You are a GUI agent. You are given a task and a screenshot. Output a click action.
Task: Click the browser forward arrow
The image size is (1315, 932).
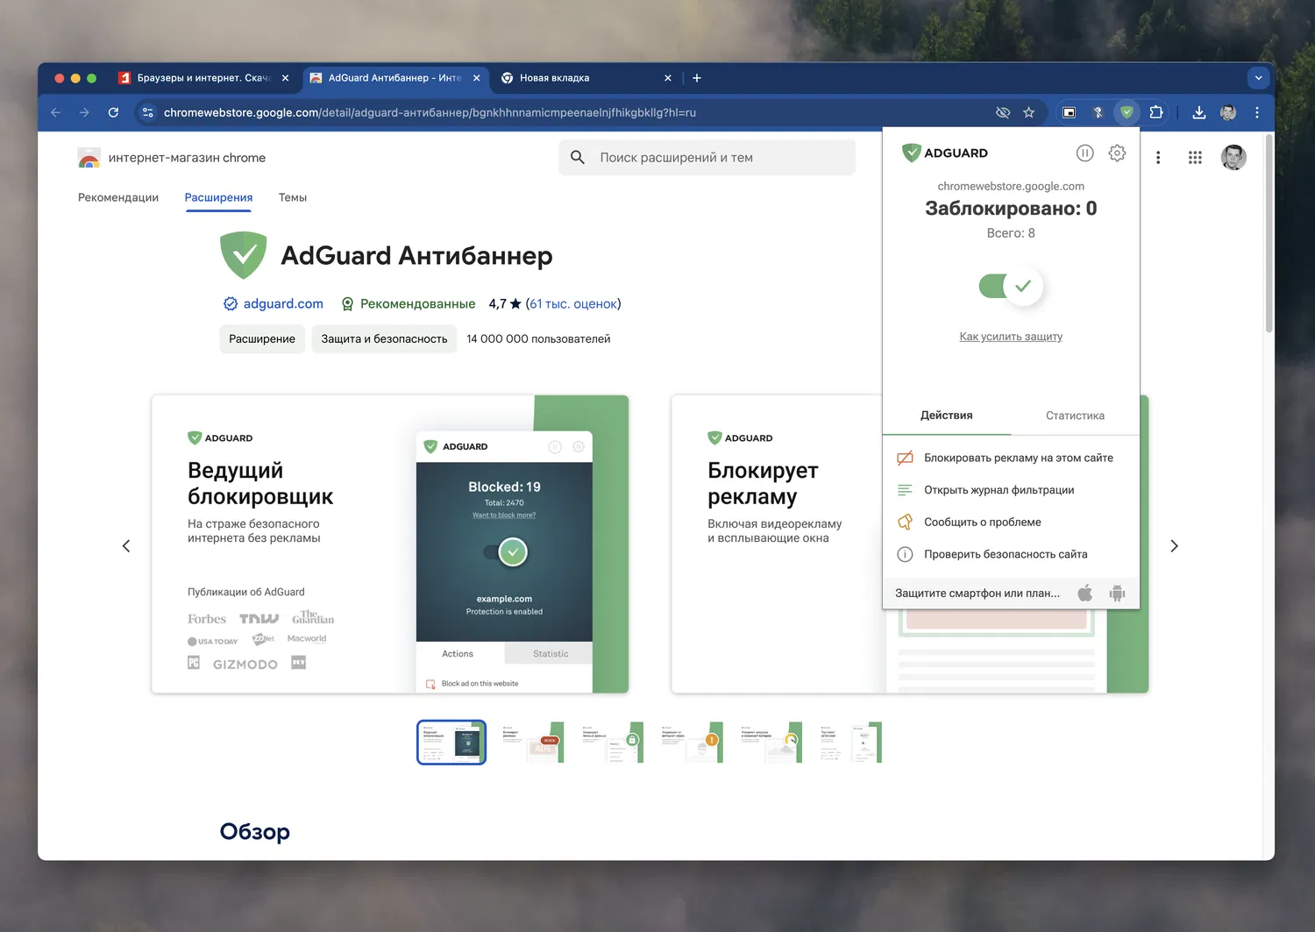pyautogui.click(x=84, y=112)
